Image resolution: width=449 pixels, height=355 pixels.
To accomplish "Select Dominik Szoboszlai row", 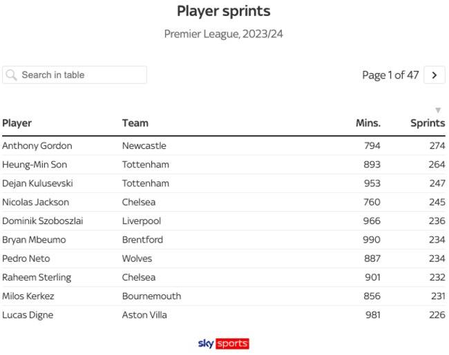I will click(42, 221).
